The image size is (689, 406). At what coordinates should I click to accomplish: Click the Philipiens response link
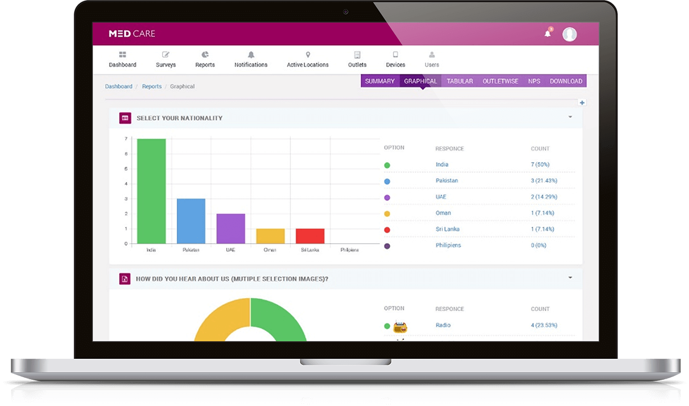(448, 245)
